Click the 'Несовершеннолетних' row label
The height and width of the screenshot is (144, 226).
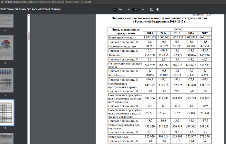point(122,46)
